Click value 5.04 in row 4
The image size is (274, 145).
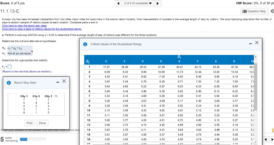click(x=125, y=81)
